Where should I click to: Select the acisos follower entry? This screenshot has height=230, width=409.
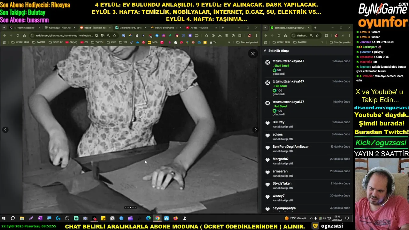tap(307, 137)
